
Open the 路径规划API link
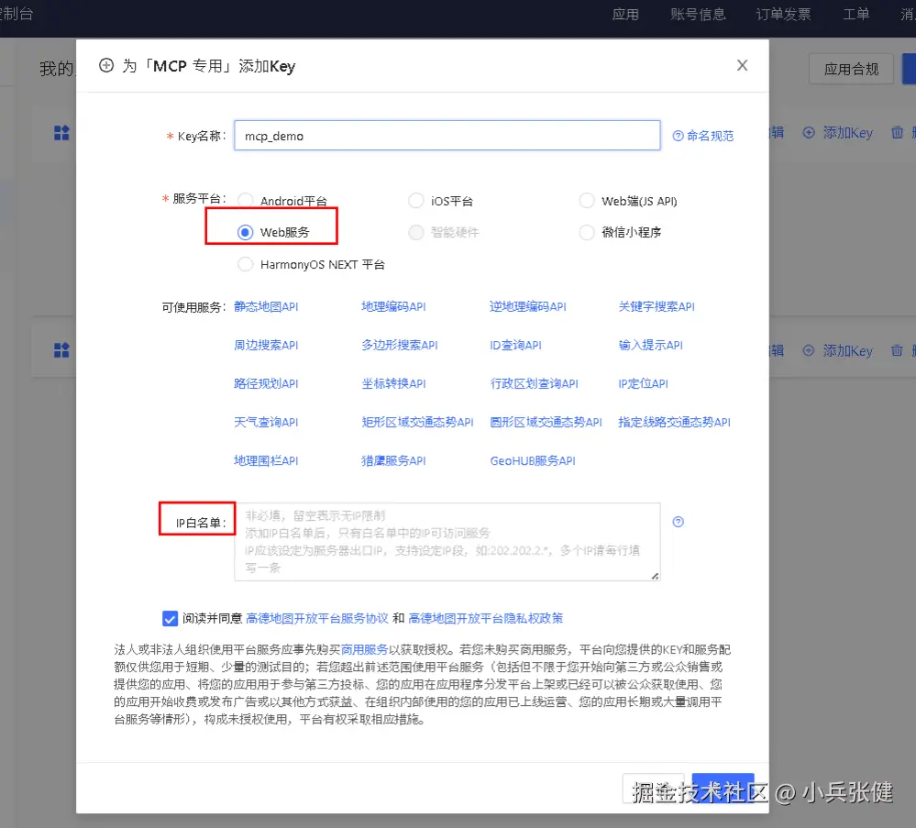click(x=266, y=384)
